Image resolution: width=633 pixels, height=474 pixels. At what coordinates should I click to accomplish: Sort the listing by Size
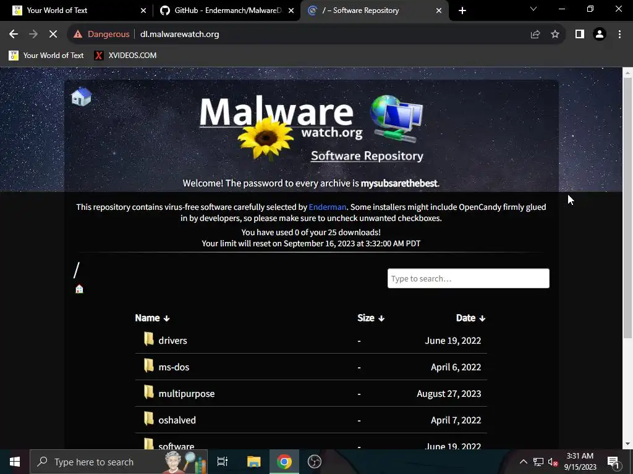pyautogui.click(x=371, y=318)
